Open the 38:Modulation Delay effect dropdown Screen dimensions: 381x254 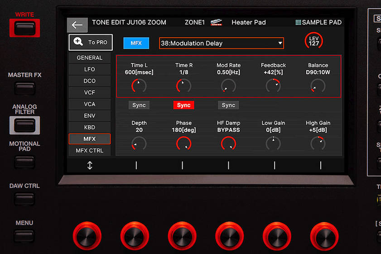click(222, 43)
